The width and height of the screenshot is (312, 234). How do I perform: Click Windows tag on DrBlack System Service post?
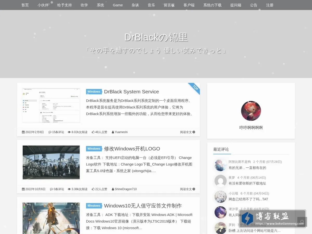point(94,92)
